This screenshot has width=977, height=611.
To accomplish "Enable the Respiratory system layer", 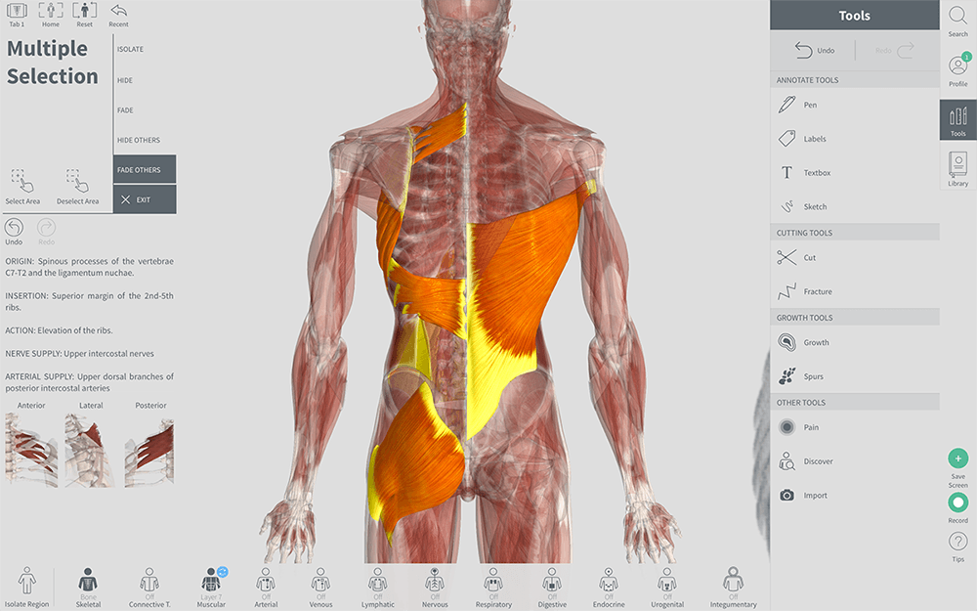I will click(x=493, y=585).
